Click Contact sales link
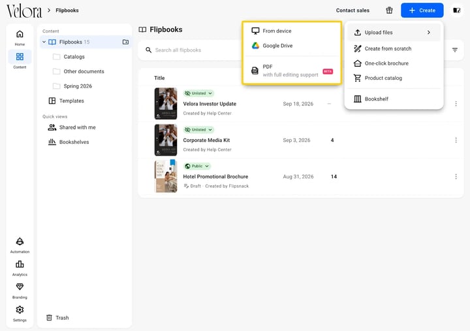The image size is (470, 331). tap(352, 10)
